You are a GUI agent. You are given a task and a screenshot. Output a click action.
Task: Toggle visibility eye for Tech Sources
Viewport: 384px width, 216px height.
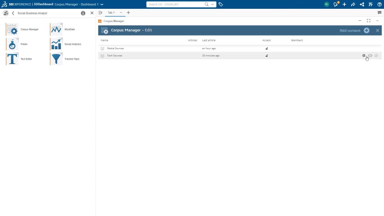(370, 56)
